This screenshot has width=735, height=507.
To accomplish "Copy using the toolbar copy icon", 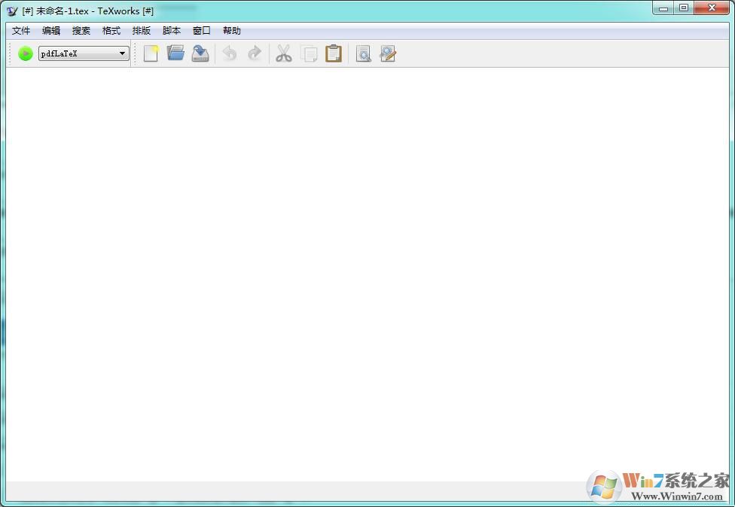I will [x=309, y=53].
